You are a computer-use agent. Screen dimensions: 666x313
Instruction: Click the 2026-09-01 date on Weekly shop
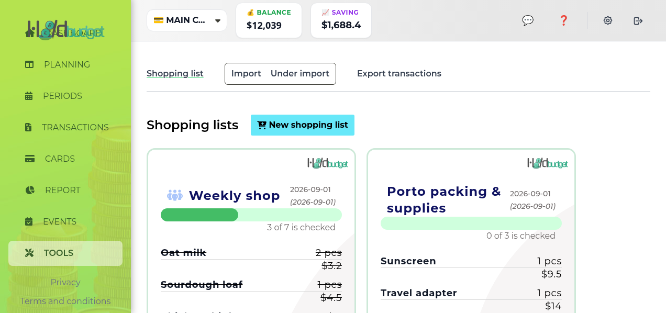click(310, 189)
